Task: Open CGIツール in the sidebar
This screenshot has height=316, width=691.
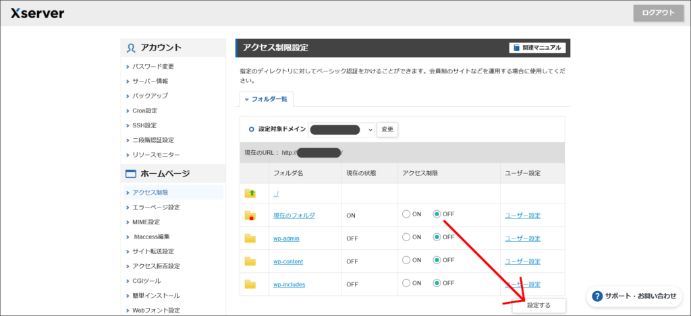Action: point(146,281)
